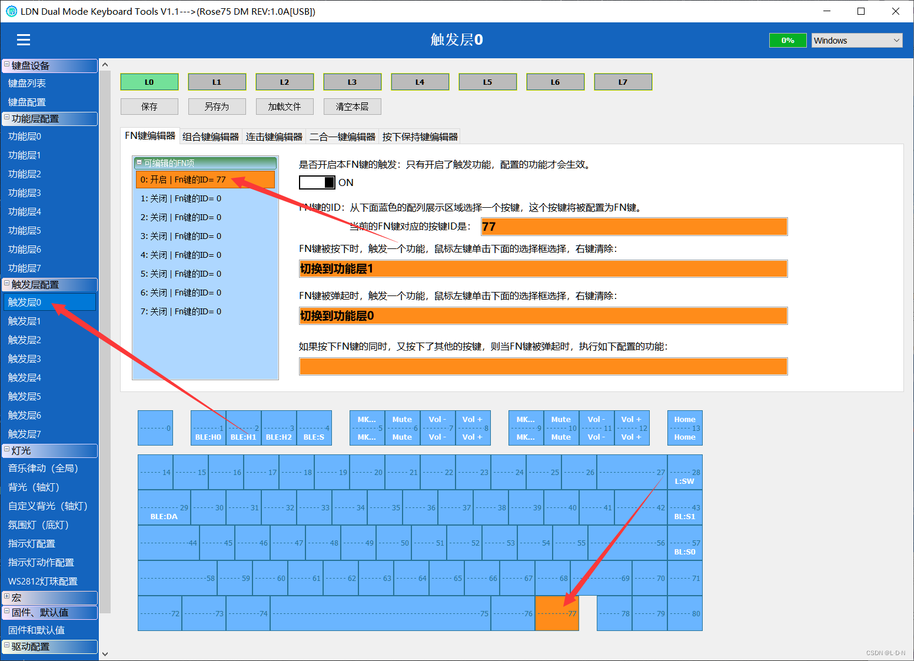Viewport: 914px width, 661px height.
Task: Switch to 组合键编辑器 tab
Action: (211, 137)
